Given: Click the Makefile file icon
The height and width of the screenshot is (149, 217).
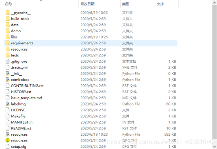Looking at the screenshot, I should coord(7,116).
